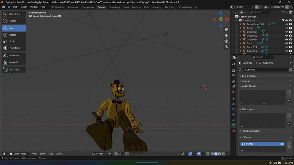The width and height of the screenshot is (294, 165).
Task: Open the Particles properties tab
Action: (x=234, y=110)
